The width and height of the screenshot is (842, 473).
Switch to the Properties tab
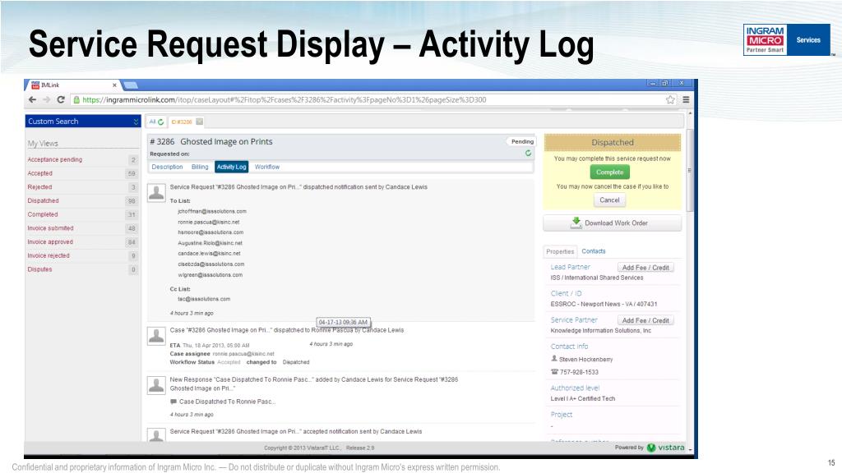click(x=560, y=251)
